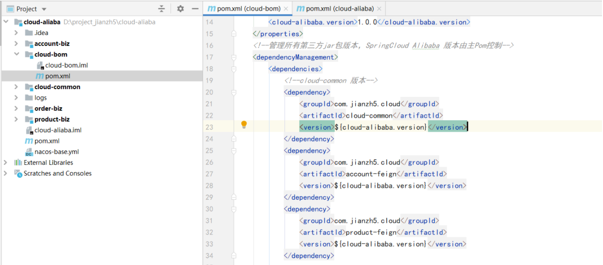Click the Chinese comment on line 16

(x=384, y=46)
